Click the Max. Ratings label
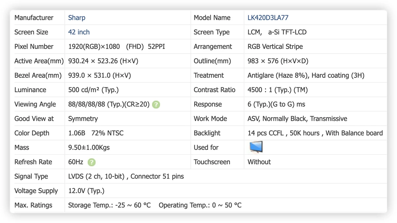 click(33, 205)
